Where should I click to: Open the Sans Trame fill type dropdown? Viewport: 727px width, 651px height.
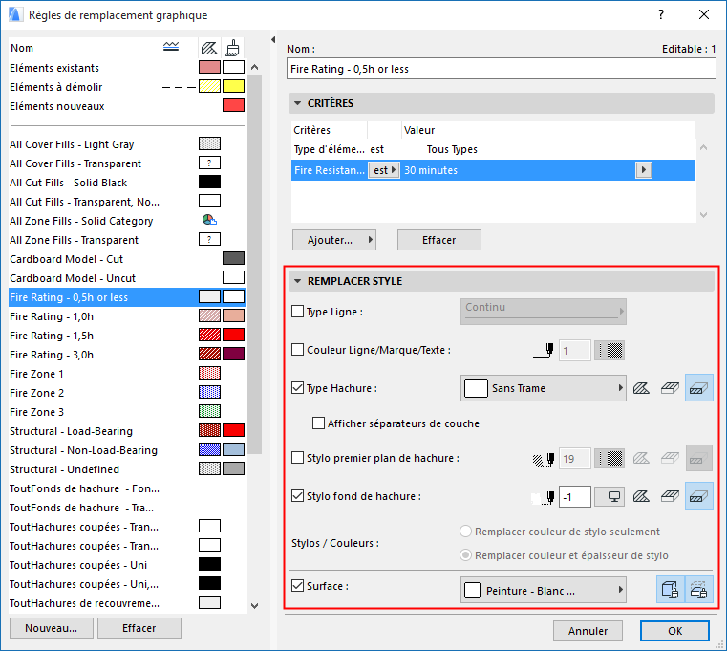click(543, 388)
